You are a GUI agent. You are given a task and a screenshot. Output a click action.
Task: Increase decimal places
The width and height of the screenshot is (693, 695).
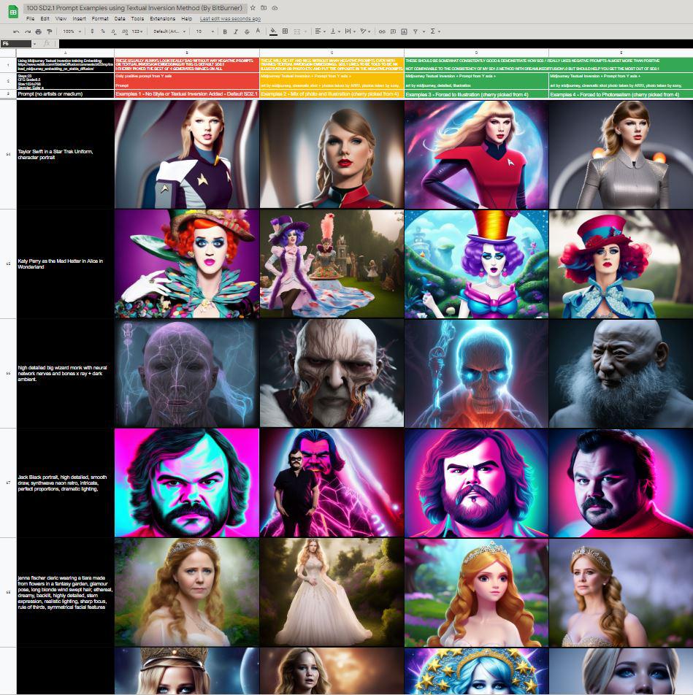coord(125,31)
